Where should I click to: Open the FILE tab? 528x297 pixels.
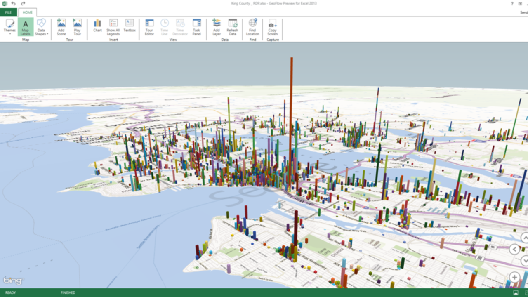click(x=8, y=12)
